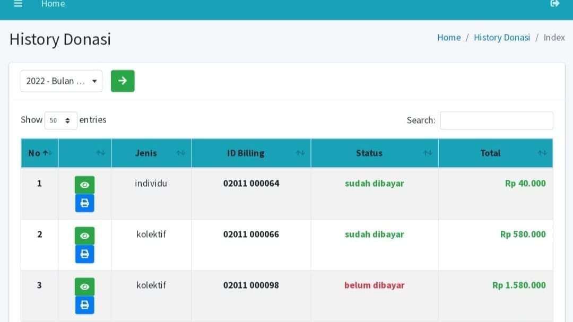Open the History Donasi breadcrumb link
Screen dimensions: 573x322
501,38
